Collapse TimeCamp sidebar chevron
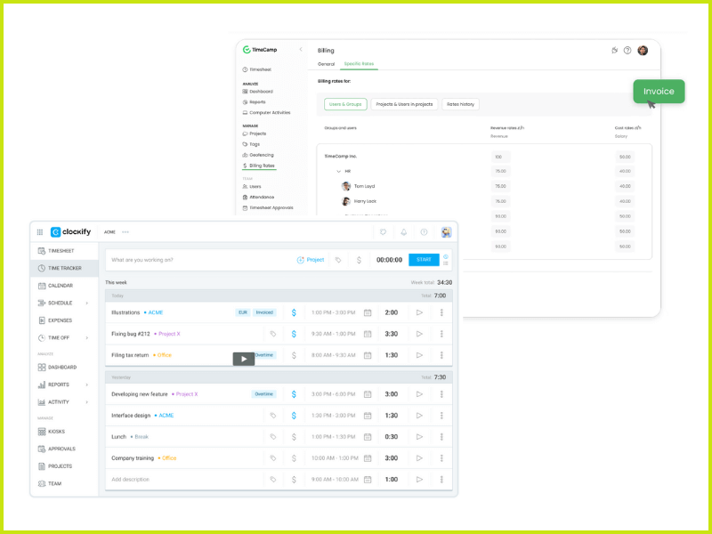 click(300, 49)
